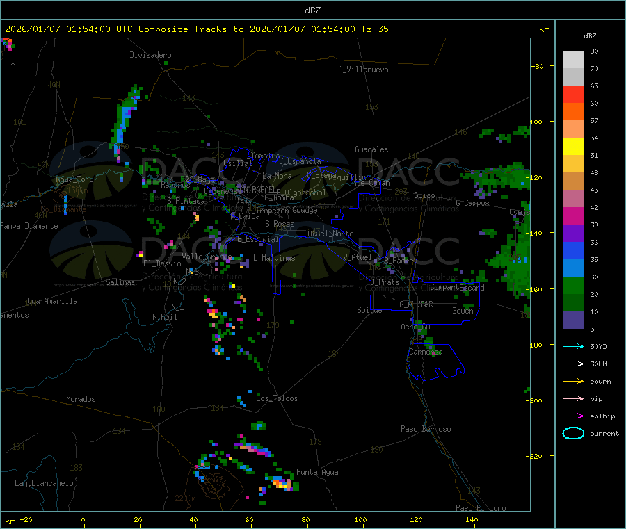The height and width of the screenshot is (529, 626).
Task: Click the 'Paso_Barroso' map label
Action: click(426, 429)
